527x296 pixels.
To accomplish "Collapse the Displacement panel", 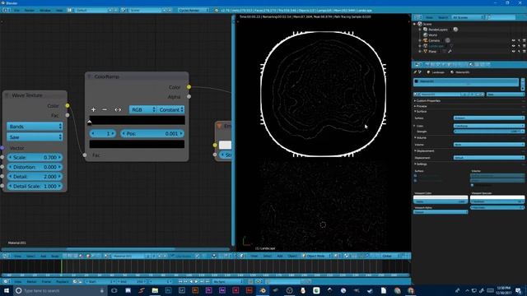I will (424, 151).
